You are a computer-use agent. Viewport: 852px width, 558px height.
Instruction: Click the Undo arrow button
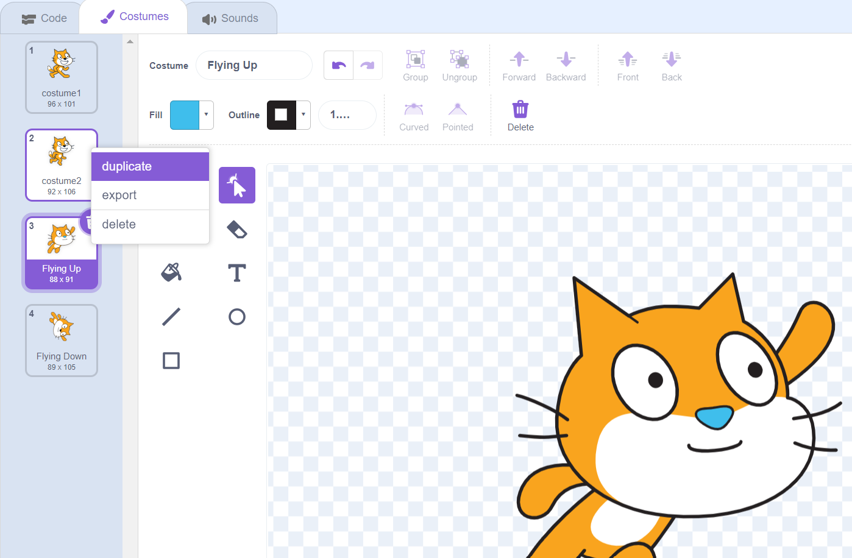339,65
